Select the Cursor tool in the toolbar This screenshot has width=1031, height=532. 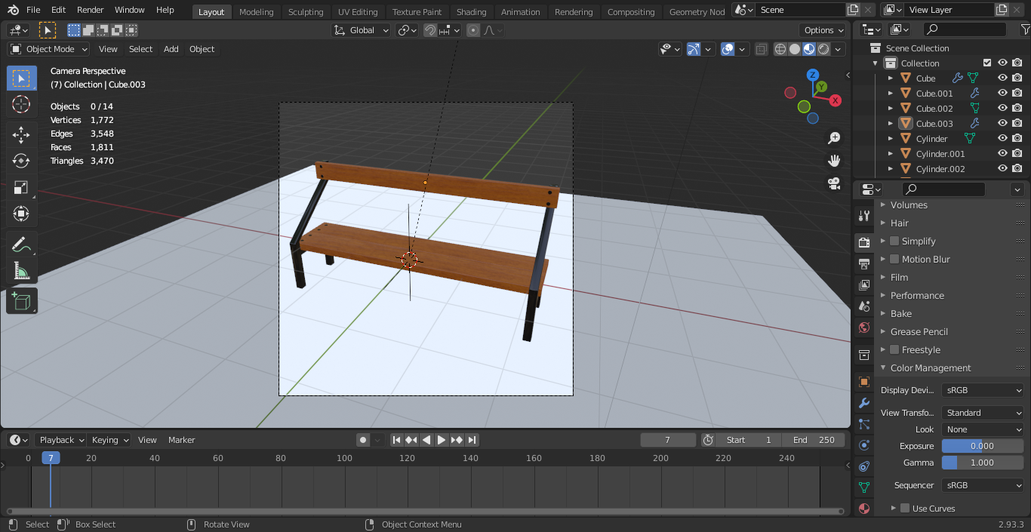[x=21, y=105]
